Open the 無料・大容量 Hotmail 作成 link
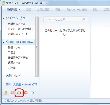Screen dimensions: 110x105 tap(21, 84)
